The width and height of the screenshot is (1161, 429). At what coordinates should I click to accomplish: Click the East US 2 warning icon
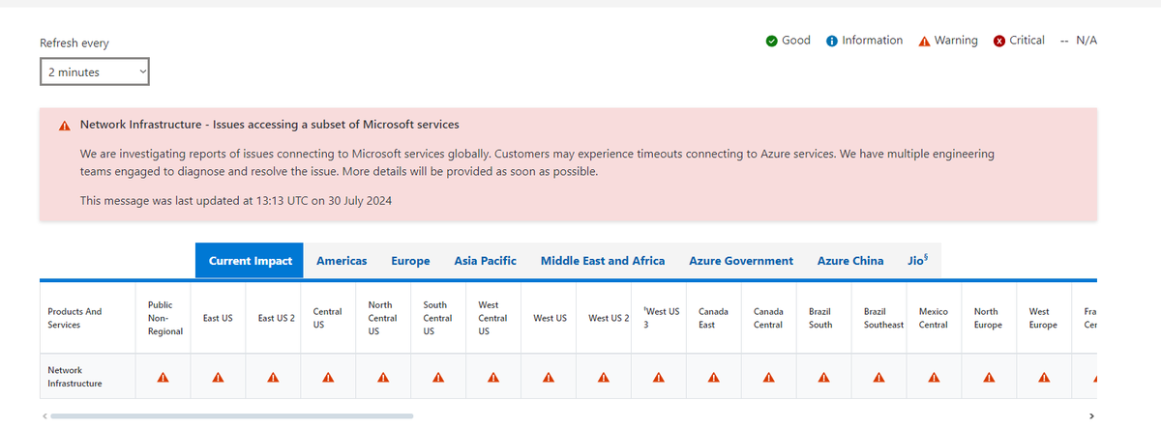[x=273, y=378]
